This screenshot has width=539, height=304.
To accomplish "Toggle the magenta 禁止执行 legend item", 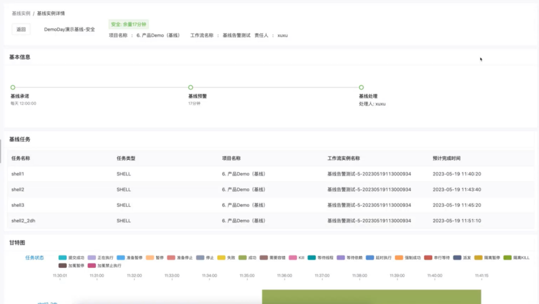I will click(x=105, y=265).
